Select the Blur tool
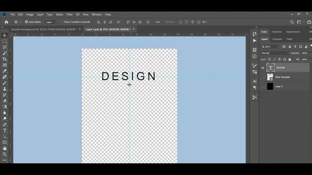 4,113
